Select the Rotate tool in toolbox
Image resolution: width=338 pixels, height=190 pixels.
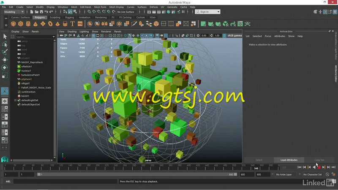[x=5, y=68]
